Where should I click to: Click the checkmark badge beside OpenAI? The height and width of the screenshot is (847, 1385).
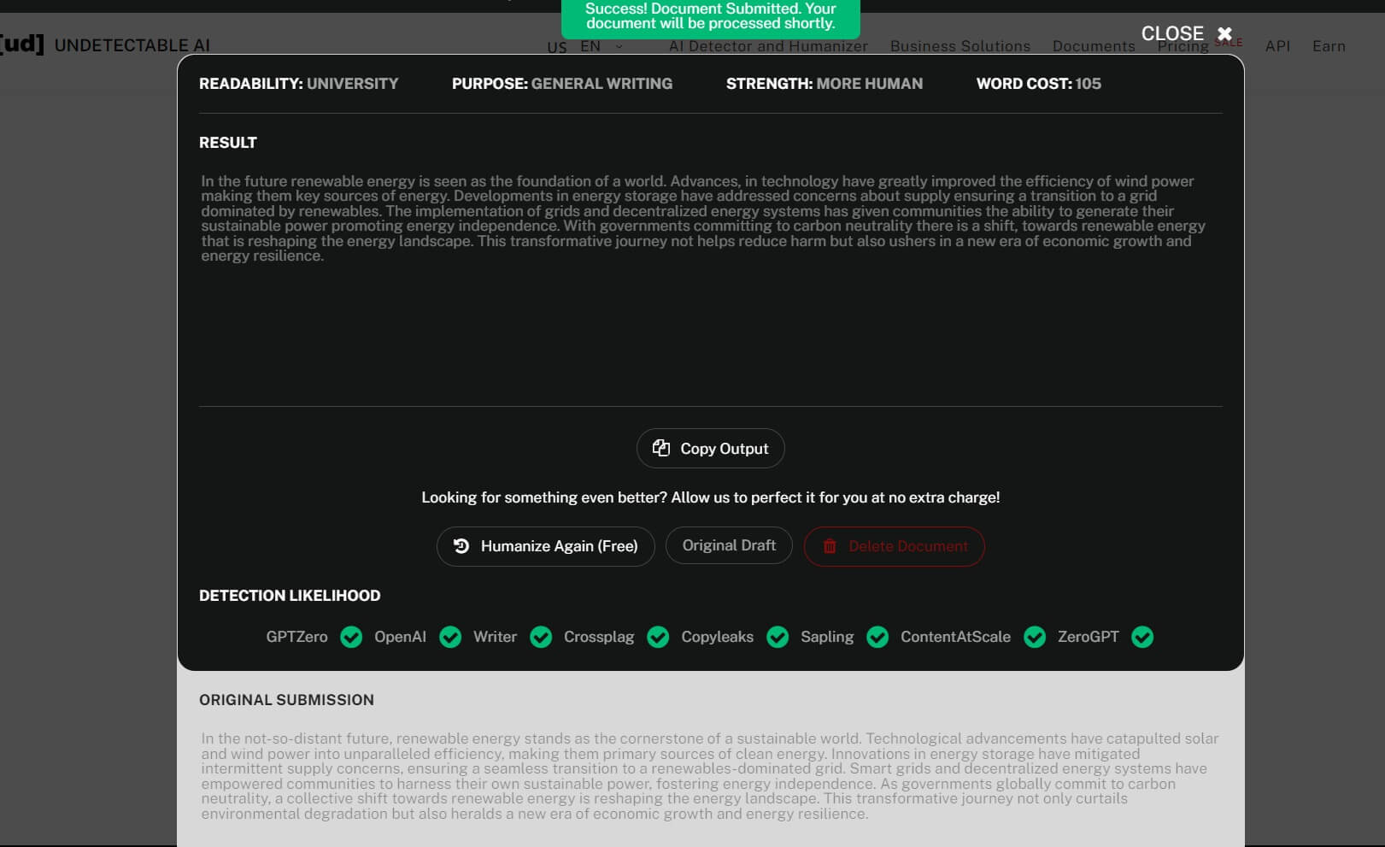coord(450,637)
